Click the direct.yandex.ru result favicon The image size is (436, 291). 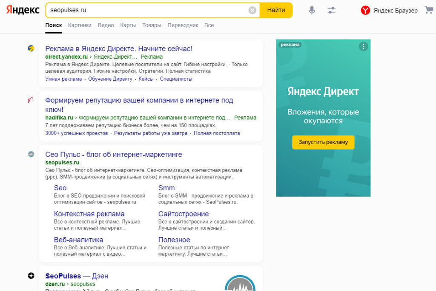31,48
